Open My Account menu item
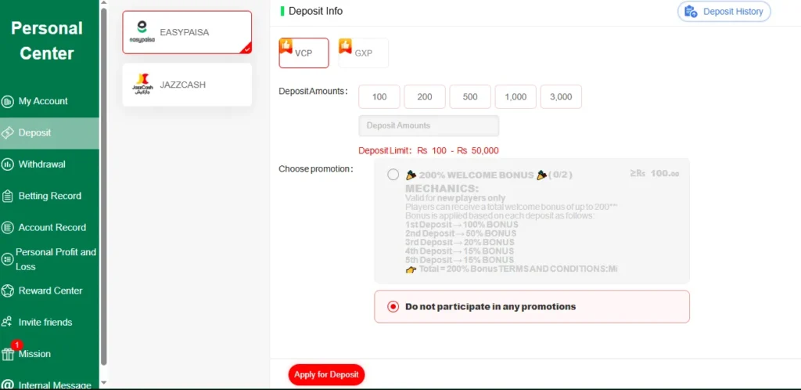801x390 pixels. point(49,101)
